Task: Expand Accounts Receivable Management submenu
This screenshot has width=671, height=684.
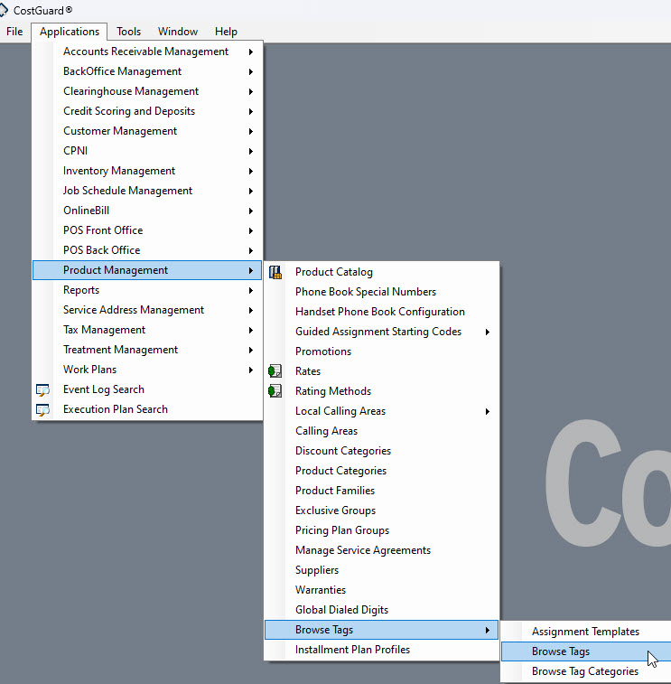Action: click(147, 52)
